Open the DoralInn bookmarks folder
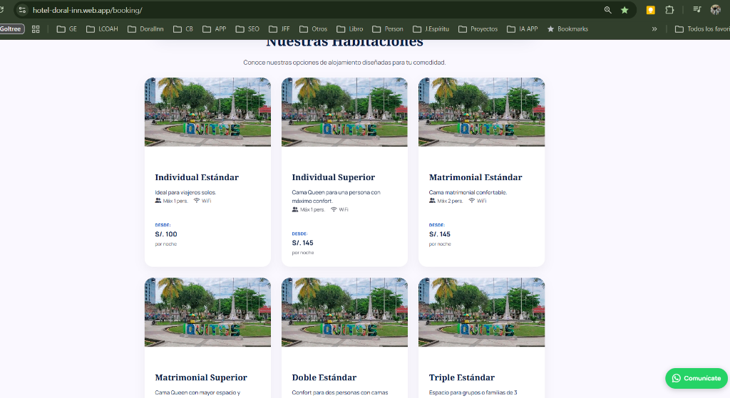This screenshot has height=398, width=730. (x=145, y=28)
